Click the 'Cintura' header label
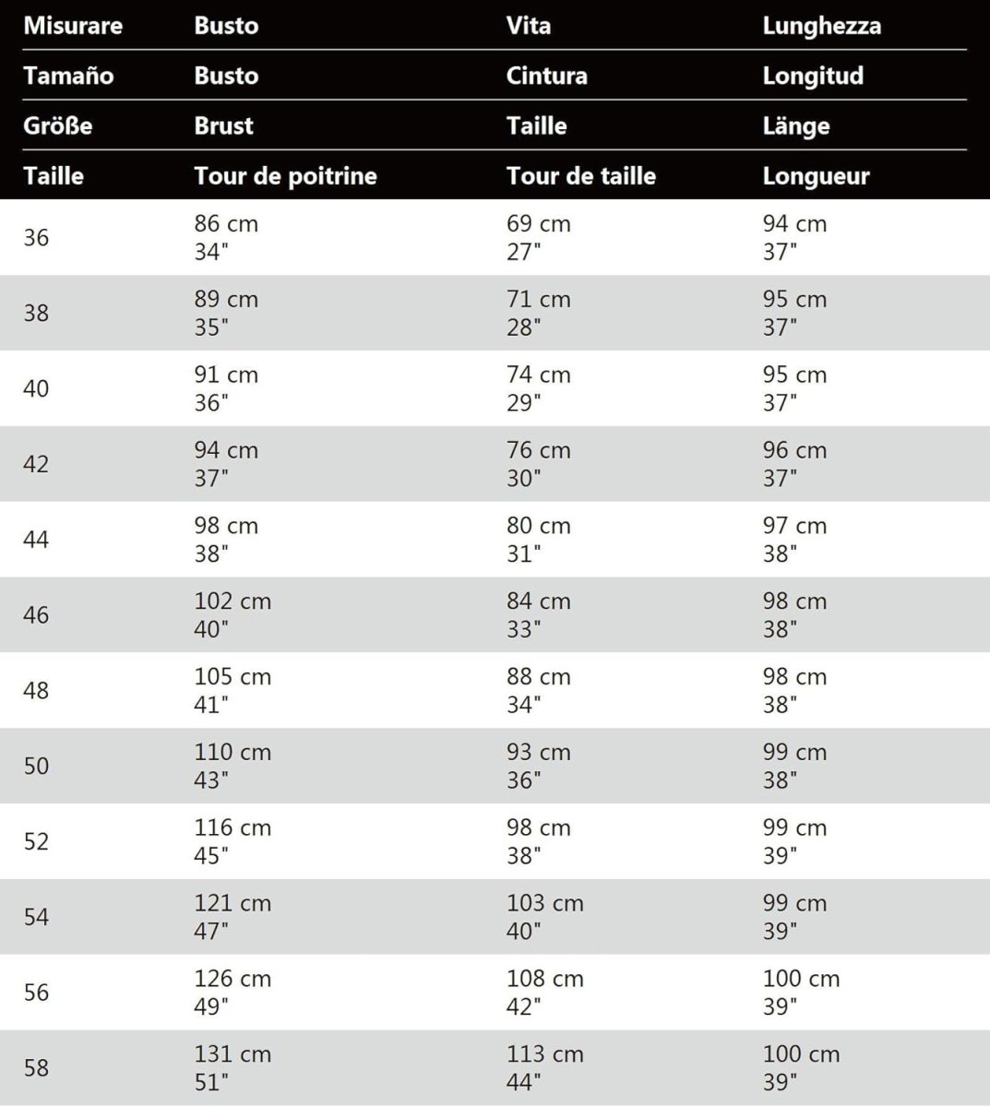Screen dimensions: 990x1107 [546, 76]
